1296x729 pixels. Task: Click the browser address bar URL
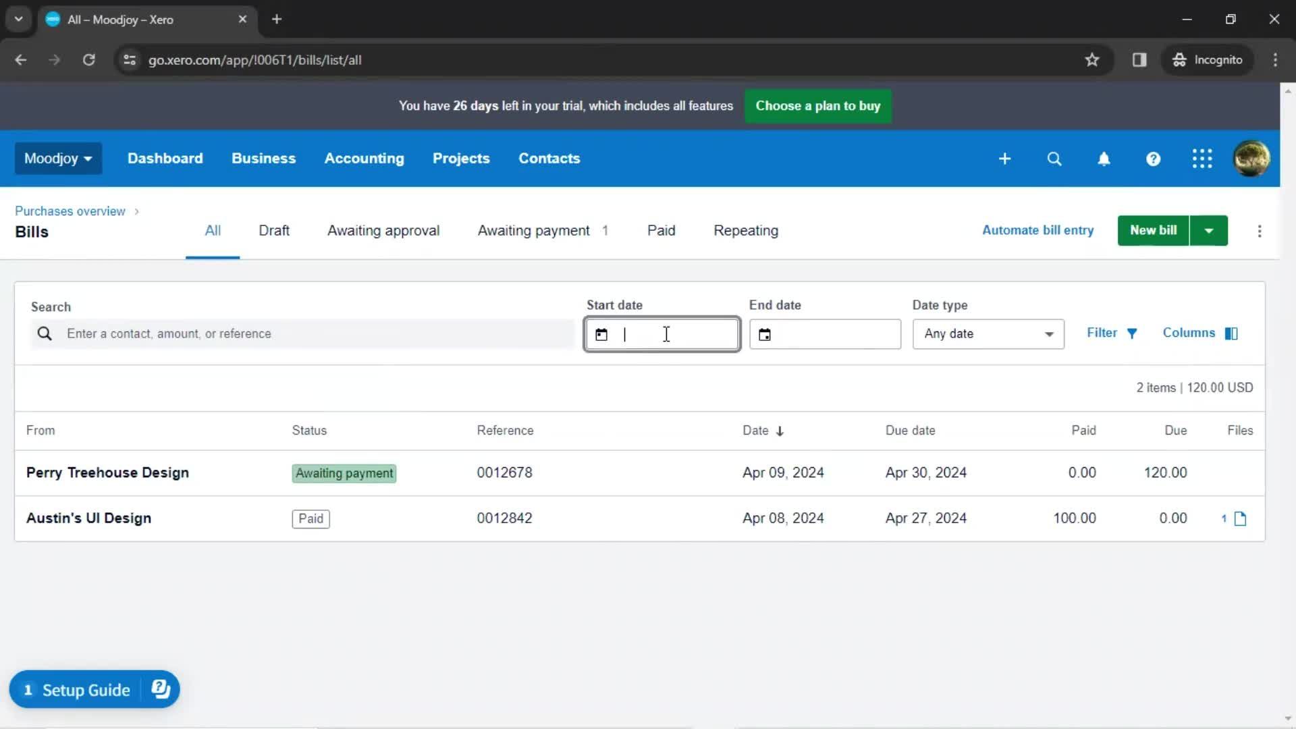(255, 60)
